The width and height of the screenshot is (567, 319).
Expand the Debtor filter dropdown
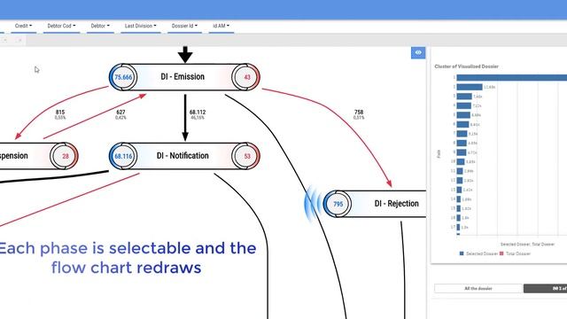pyautogui.click(x=100, y=26)
